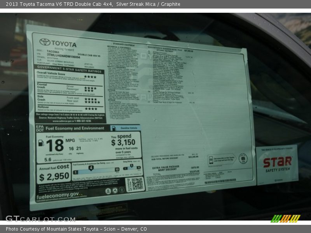The image size is (311, 233).
Task: Click the QR code on the fuel label
Action: click(x=137, y=184)
